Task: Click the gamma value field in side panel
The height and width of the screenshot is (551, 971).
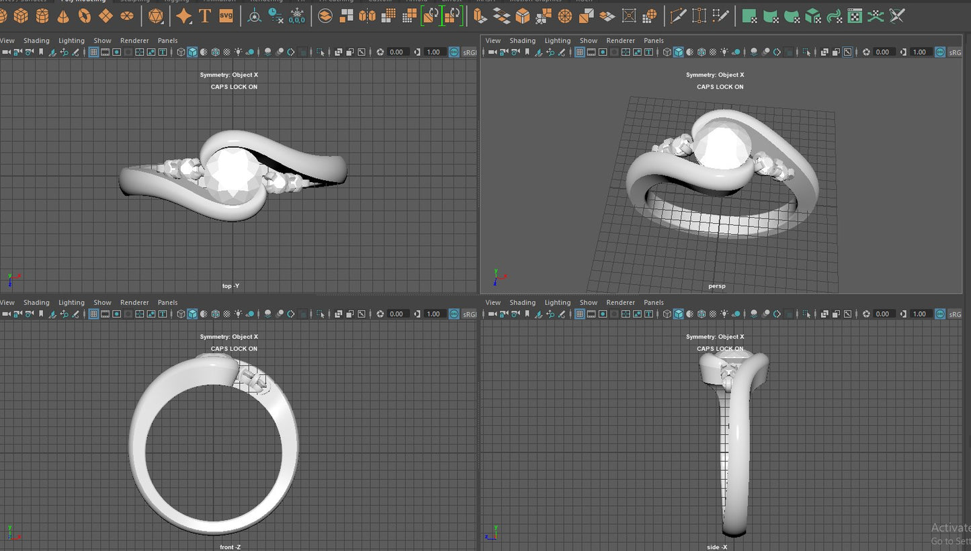Action: pyautogui.click(x=919, y=314)
